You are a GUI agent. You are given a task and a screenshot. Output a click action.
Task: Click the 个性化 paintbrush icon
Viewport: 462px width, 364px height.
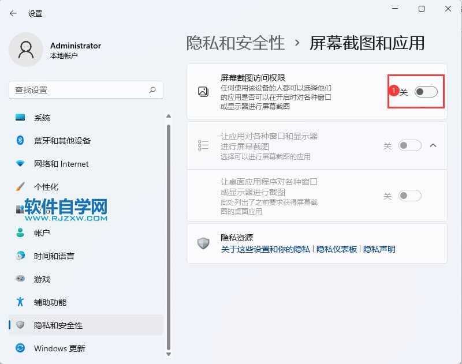(21, 187)
